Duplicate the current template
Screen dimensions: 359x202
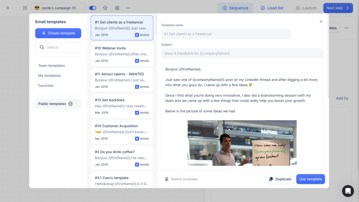[x=280, y=179]
